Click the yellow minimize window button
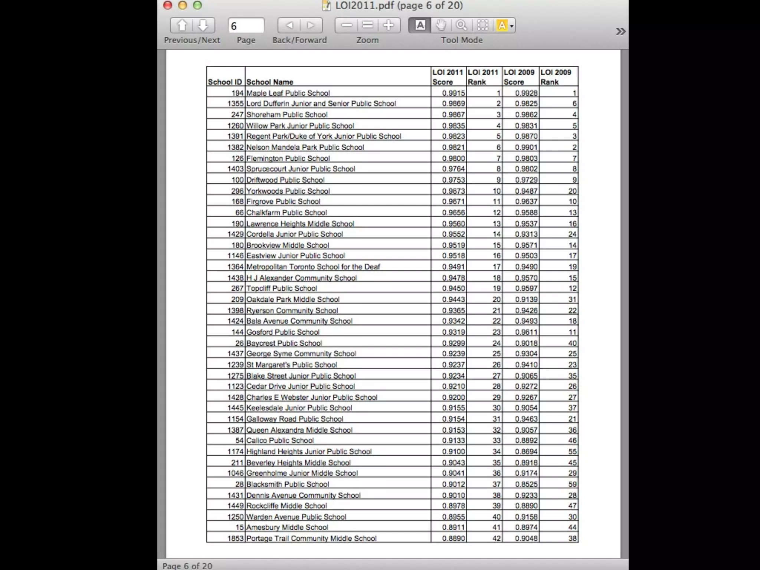760x570 pixels. tap(183, 5)
